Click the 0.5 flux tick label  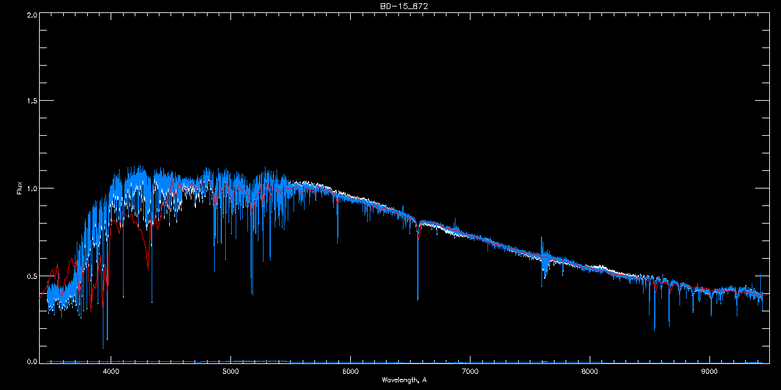click(x=31, y=276)
